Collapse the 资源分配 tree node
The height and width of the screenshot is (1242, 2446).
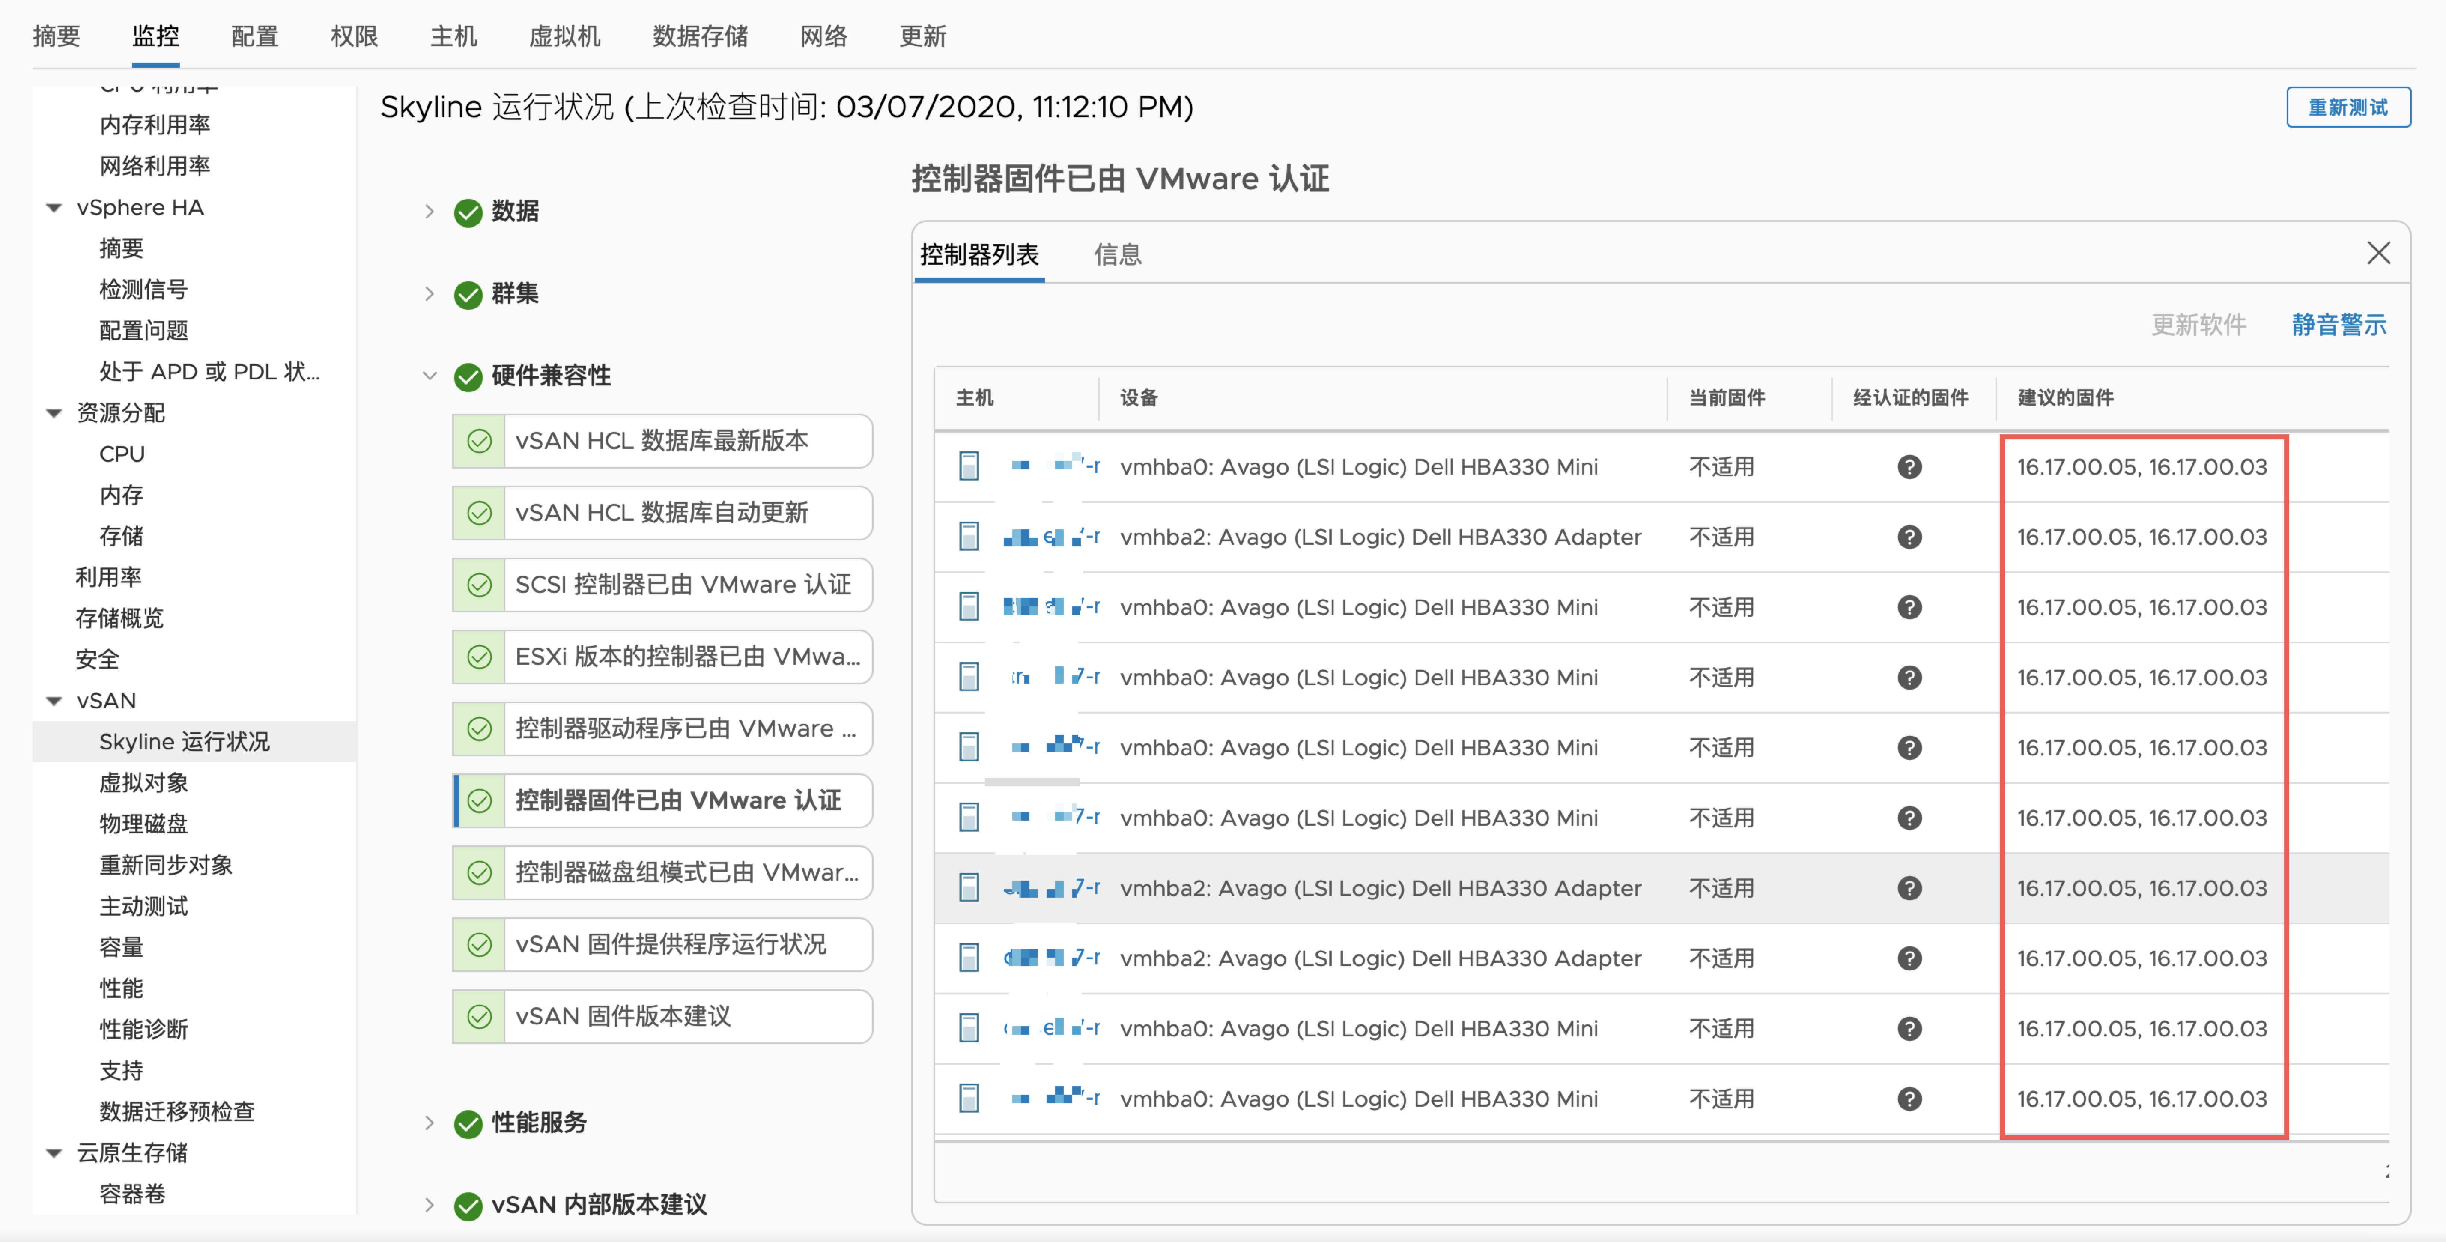click(x=54, y=413)
